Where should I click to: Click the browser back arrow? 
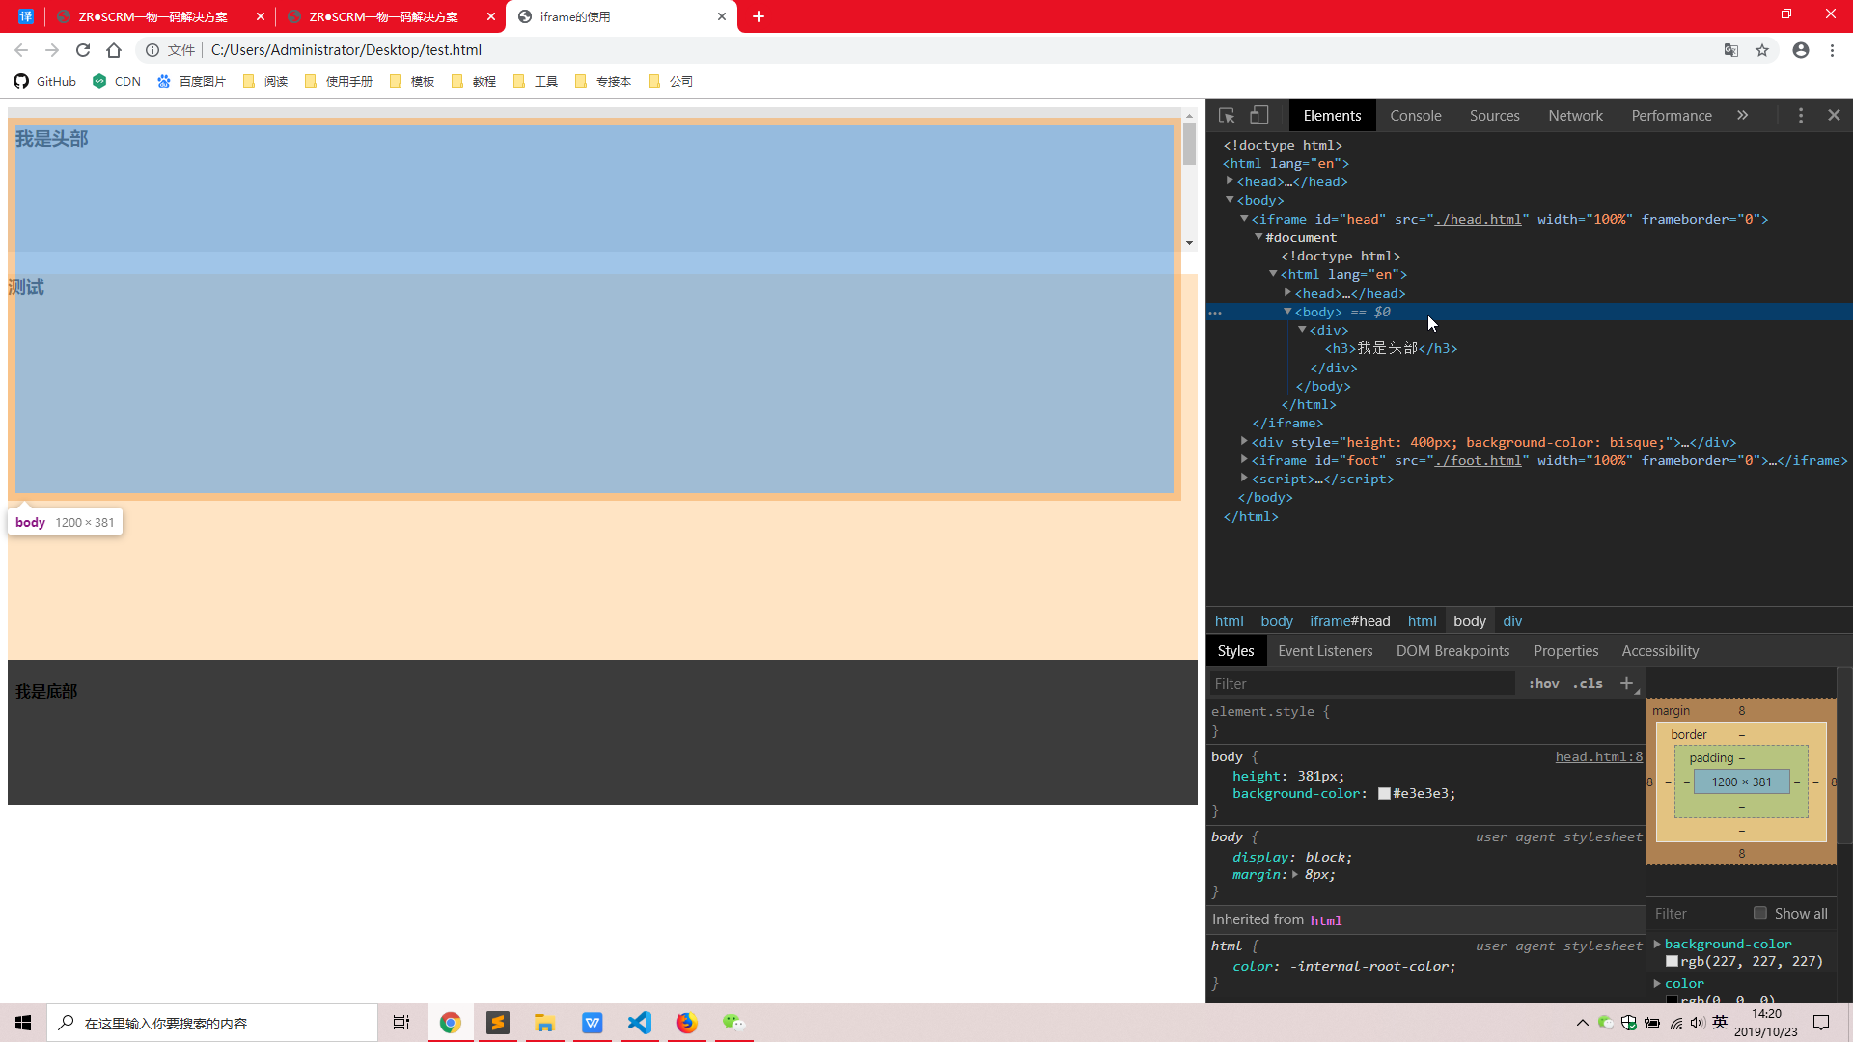point(21,50)
